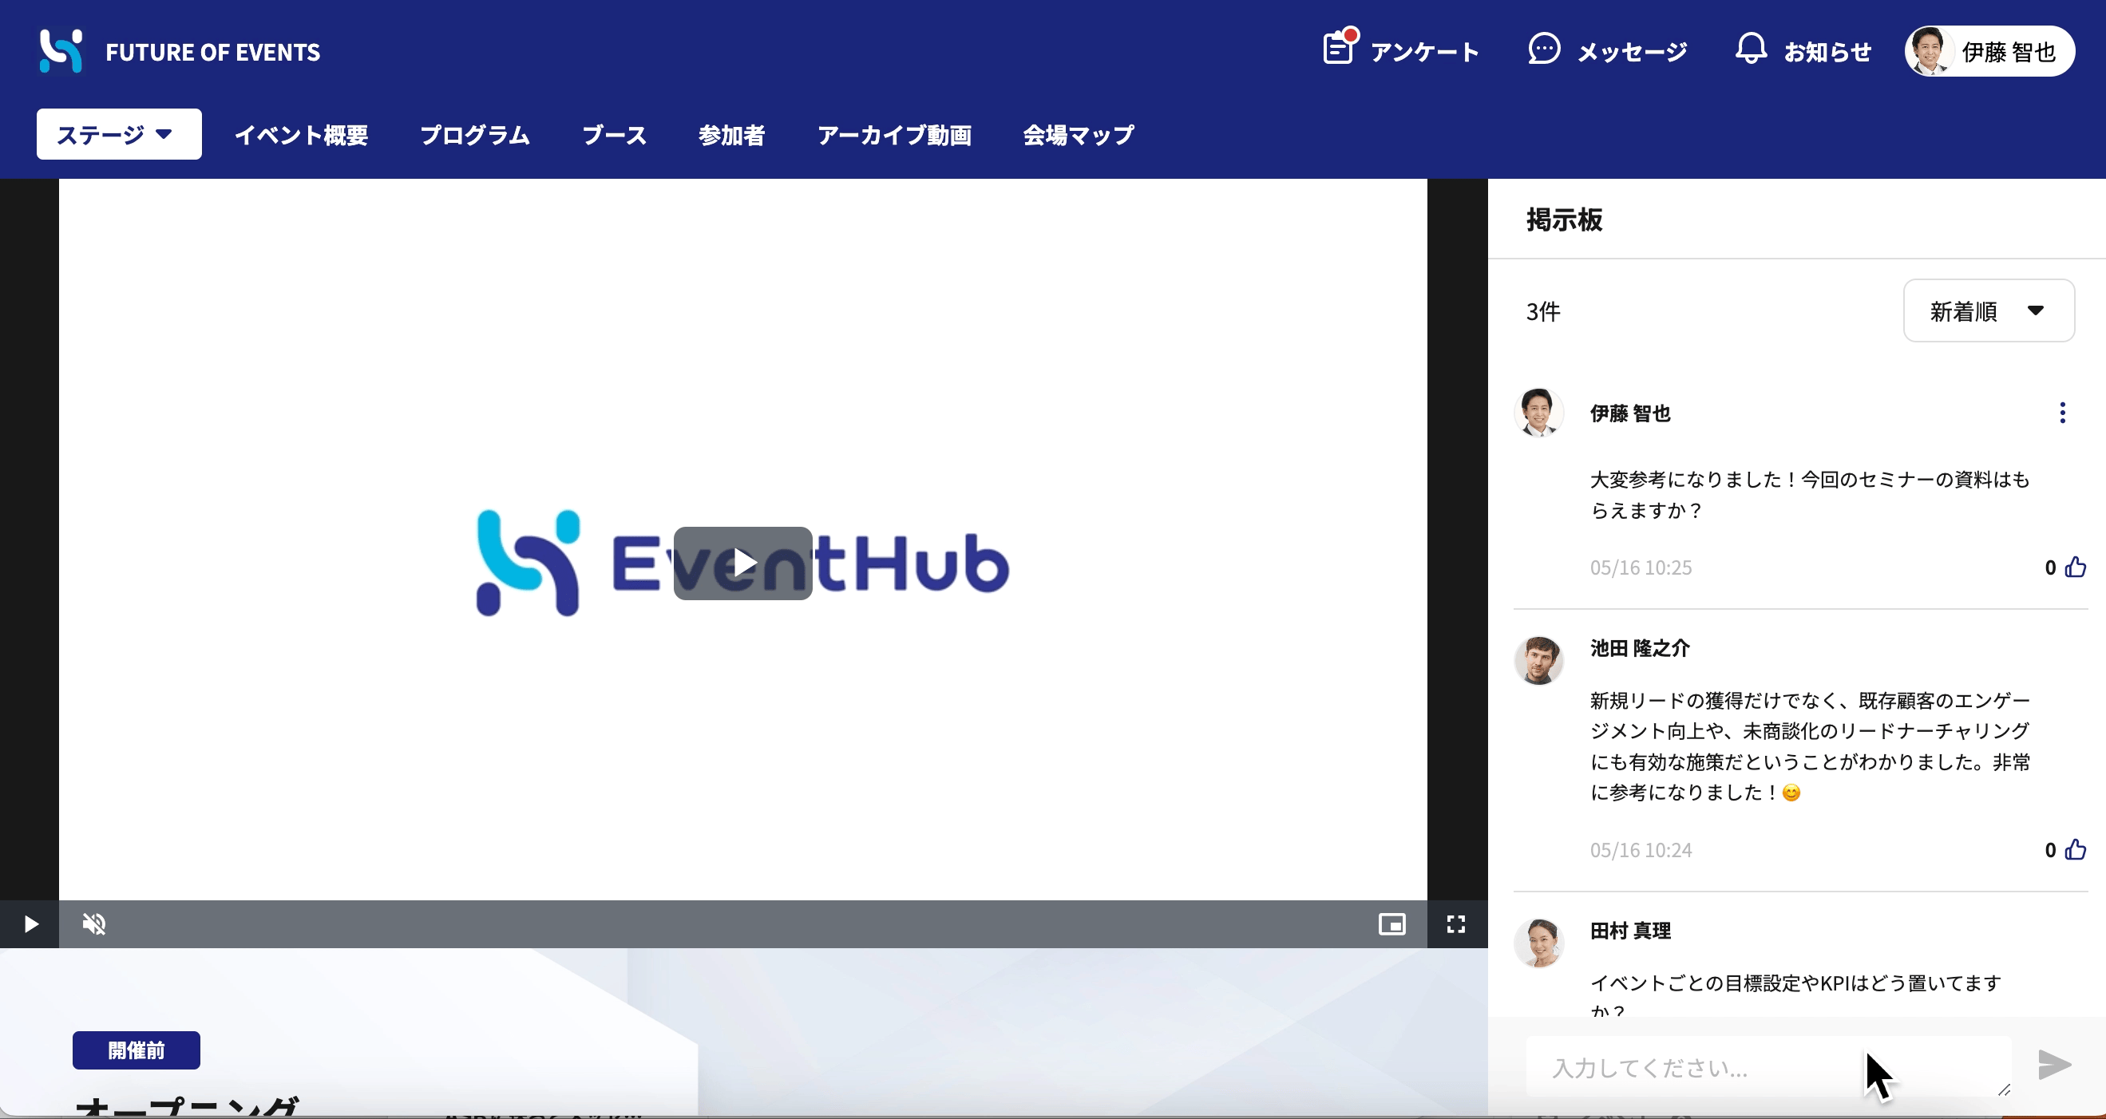
Task: Click the FUTURE OF EVENTS title link
Action: pyautogui.click(x=212, y=53)
